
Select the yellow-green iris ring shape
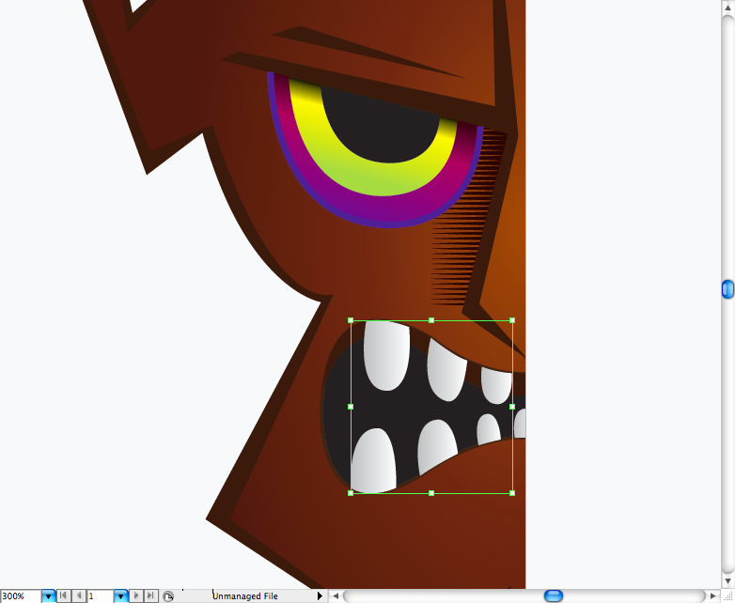[x=375, y=180]
